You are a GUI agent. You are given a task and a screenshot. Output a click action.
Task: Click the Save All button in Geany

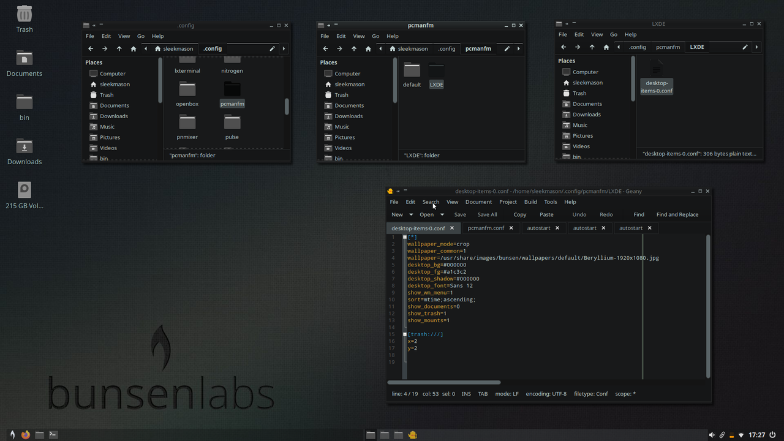(487, 214)
